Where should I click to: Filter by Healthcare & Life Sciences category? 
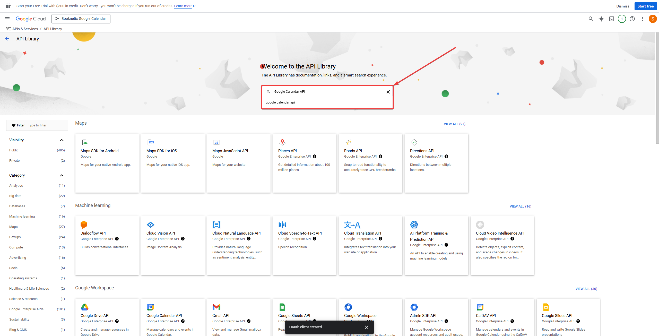coord(37,289)
